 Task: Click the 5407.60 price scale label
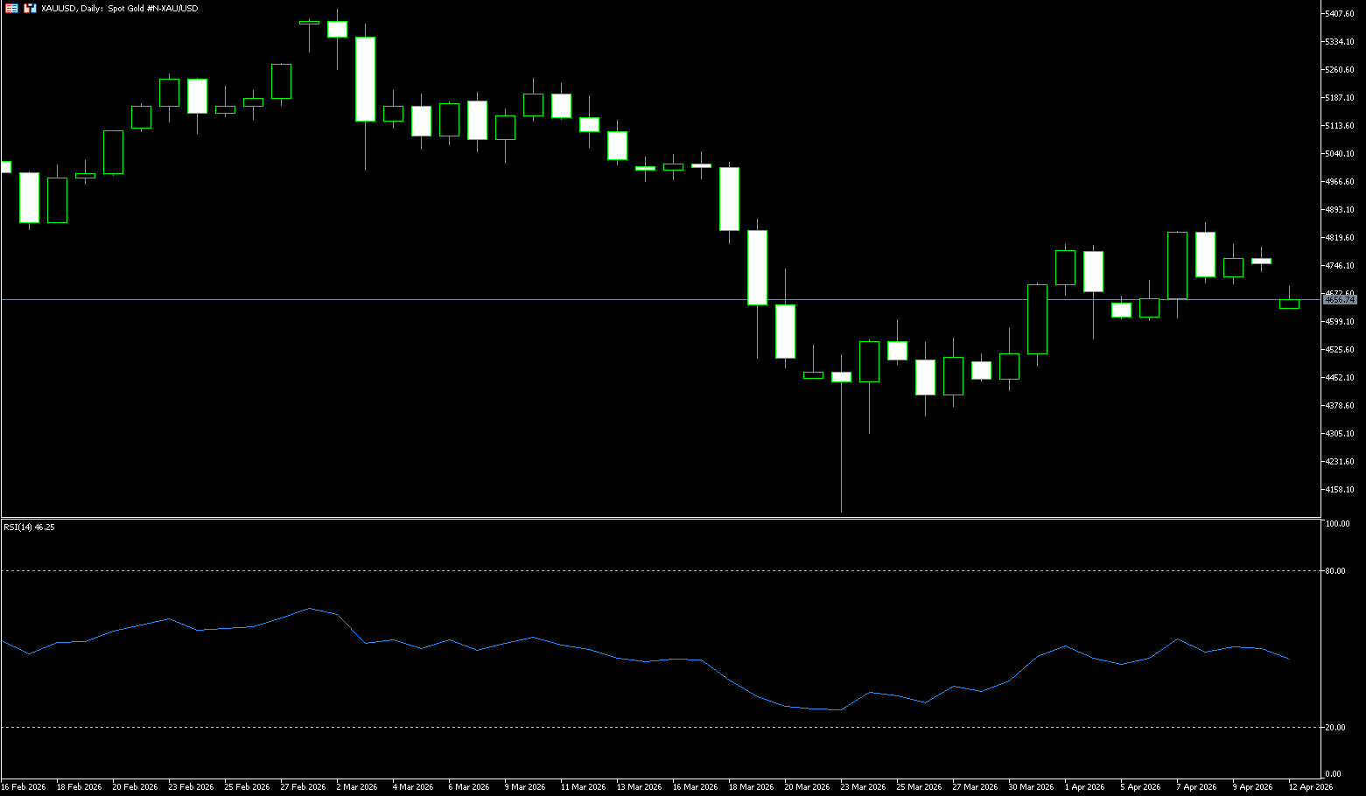[x=1340, y=14]
